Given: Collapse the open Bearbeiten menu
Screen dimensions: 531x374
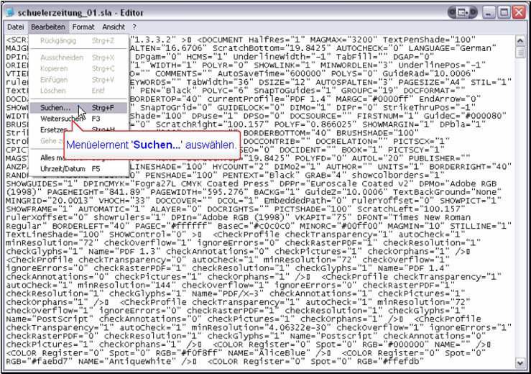Looking at the screenshot, I should [49, 27].
